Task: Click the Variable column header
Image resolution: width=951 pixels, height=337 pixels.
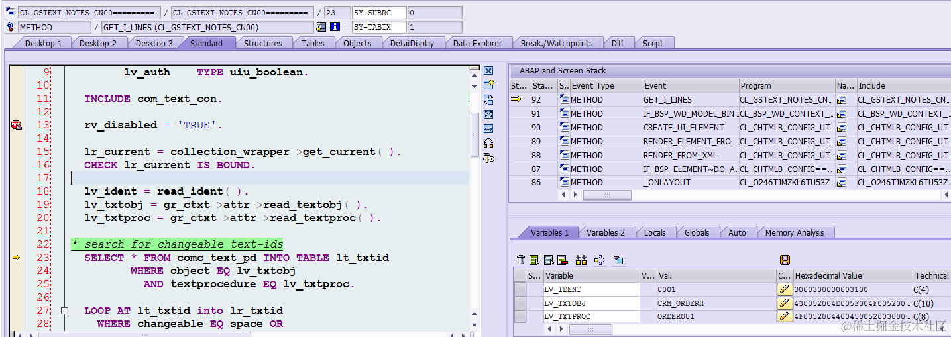Action: [591, 276]
